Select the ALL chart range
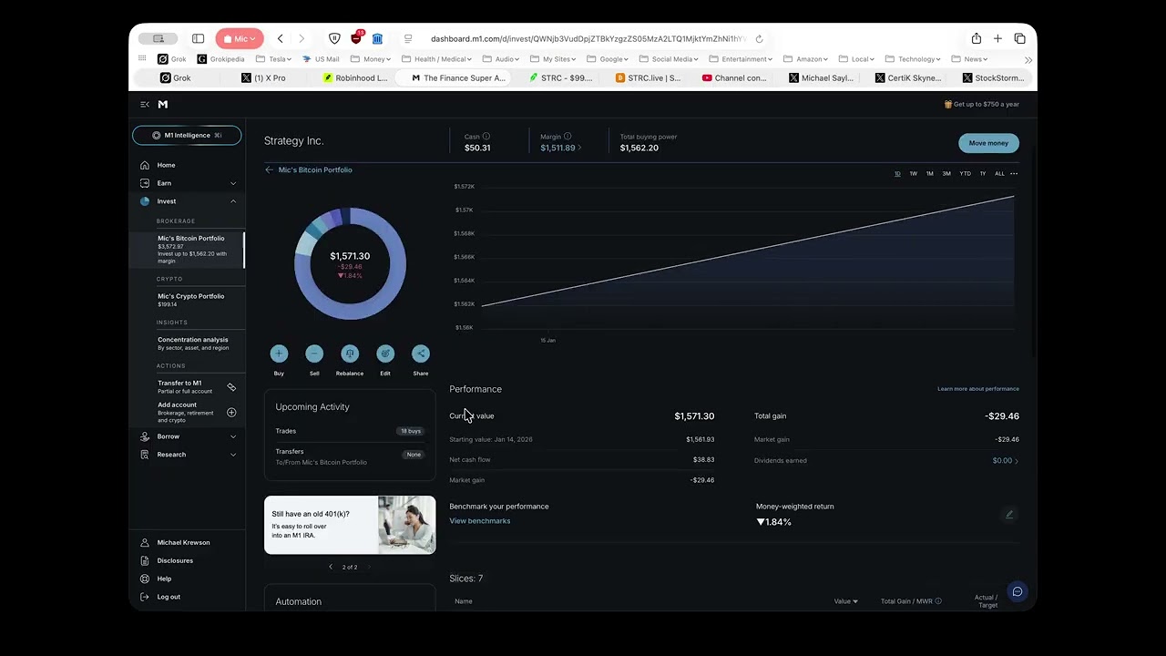 [x=999, y=173]
